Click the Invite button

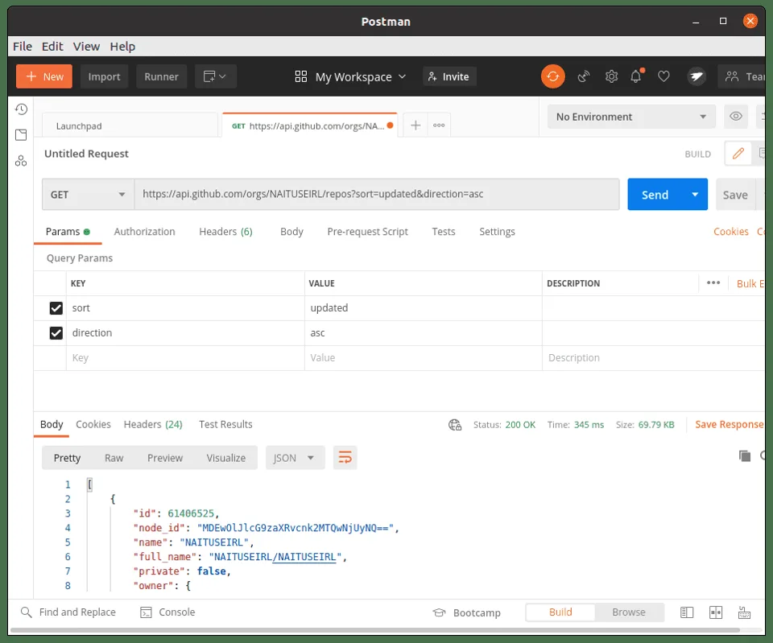point(449,76)
